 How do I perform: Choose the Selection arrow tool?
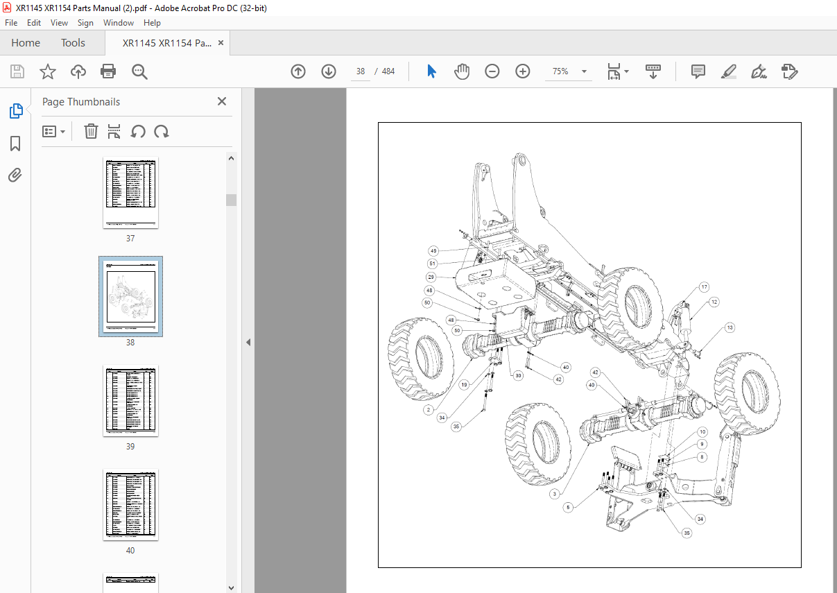pos(431,71)
